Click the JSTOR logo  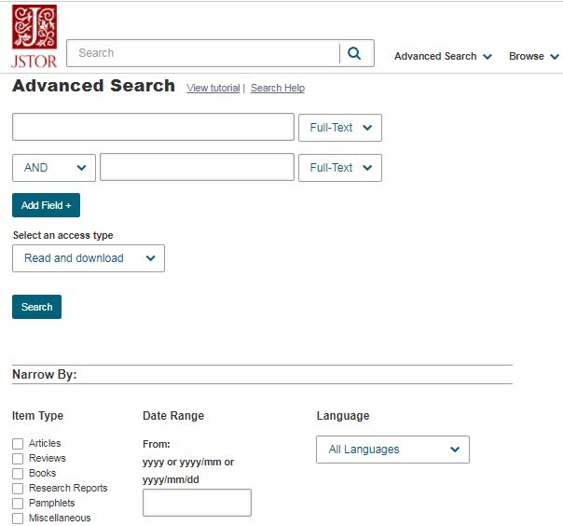coord(34,36)
